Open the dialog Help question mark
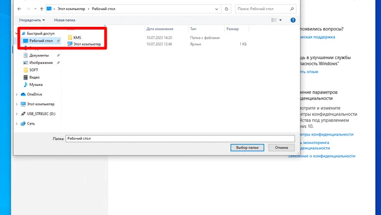381x215 pixels. coord(293,20)
